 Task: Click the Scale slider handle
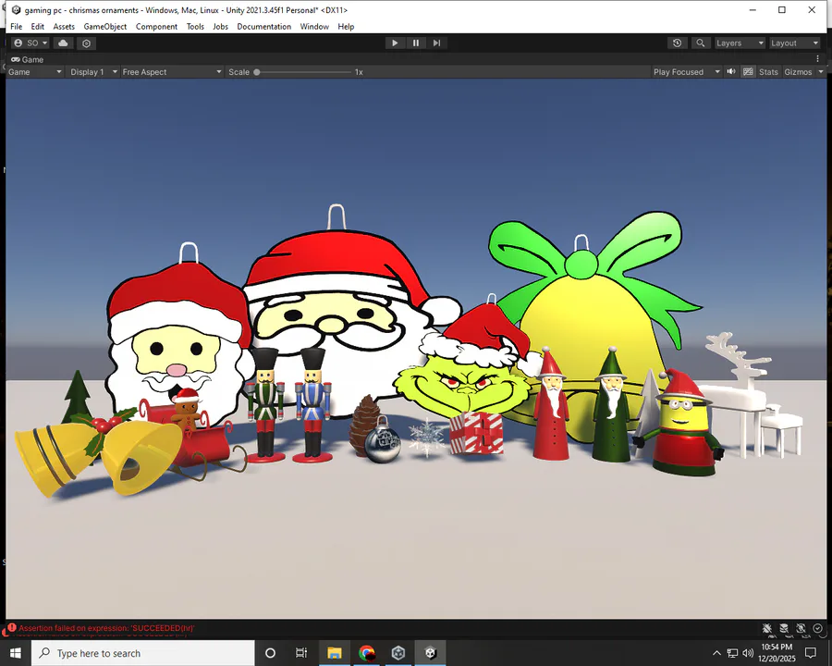[x=257, y=72]
